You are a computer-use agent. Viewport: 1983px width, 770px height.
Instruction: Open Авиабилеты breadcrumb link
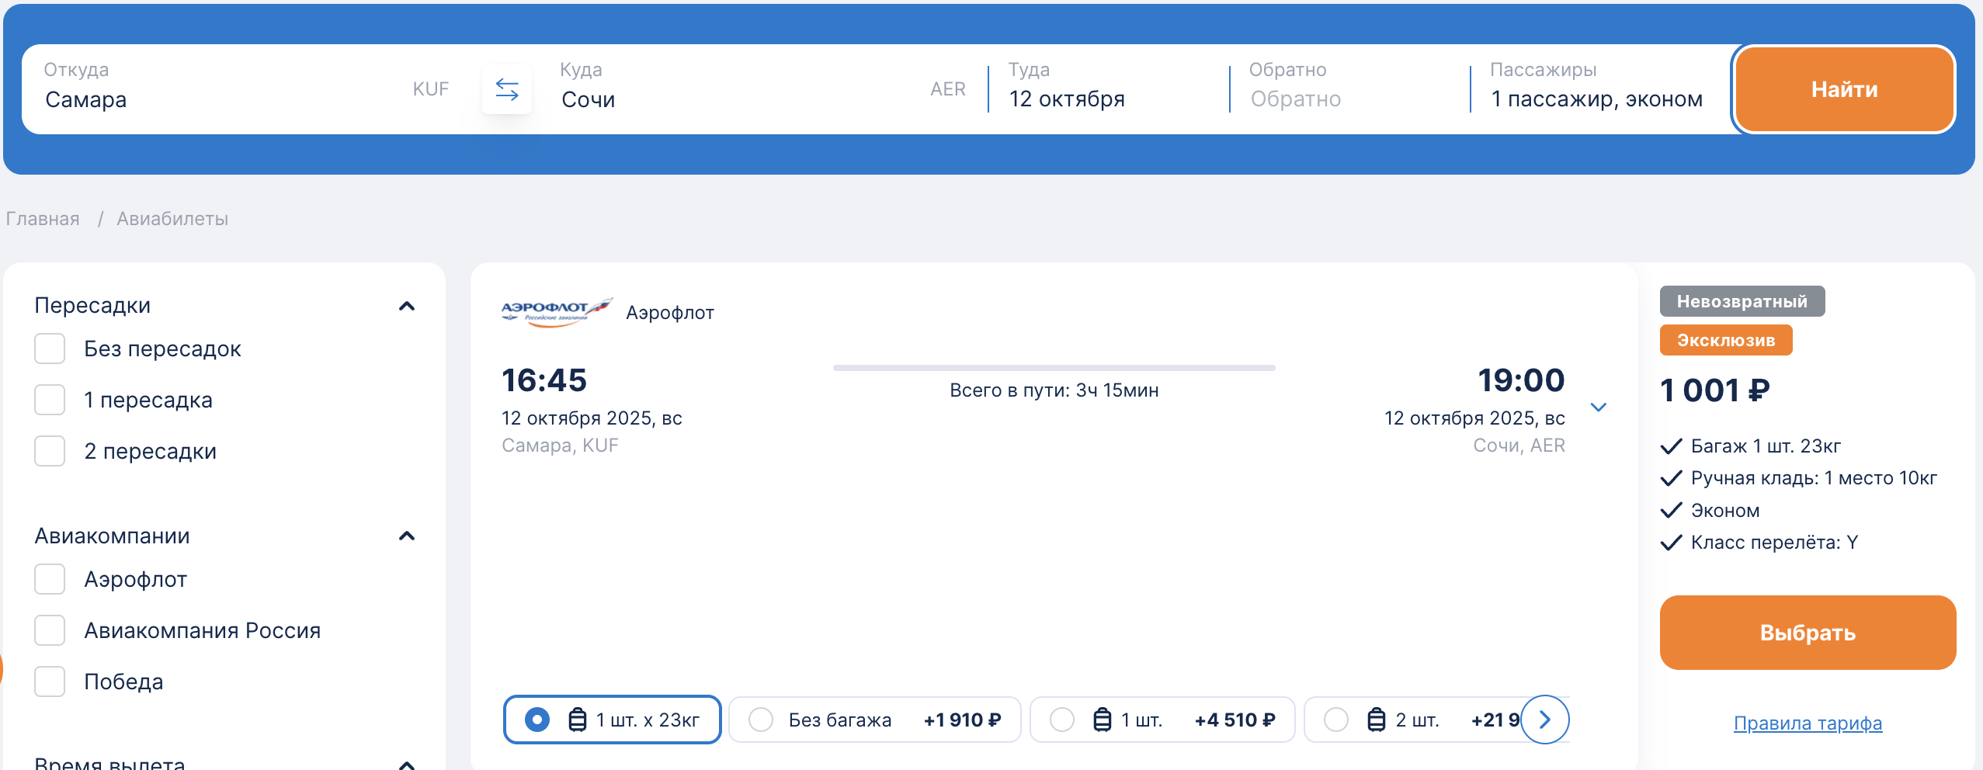(172, 219)
